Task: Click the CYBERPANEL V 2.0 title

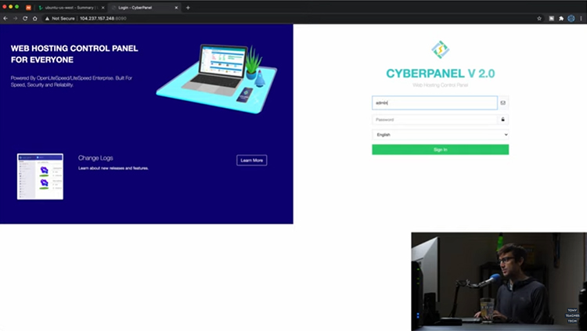Action: tap(440, 74)
